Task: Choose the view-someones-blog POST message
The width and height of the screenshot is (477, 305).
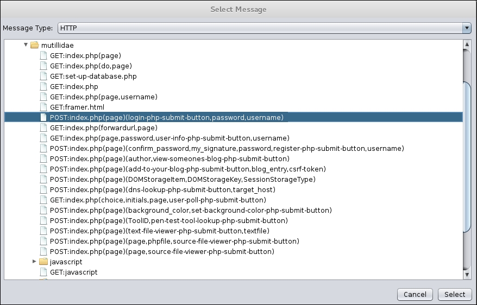Action: coord(170,159)
